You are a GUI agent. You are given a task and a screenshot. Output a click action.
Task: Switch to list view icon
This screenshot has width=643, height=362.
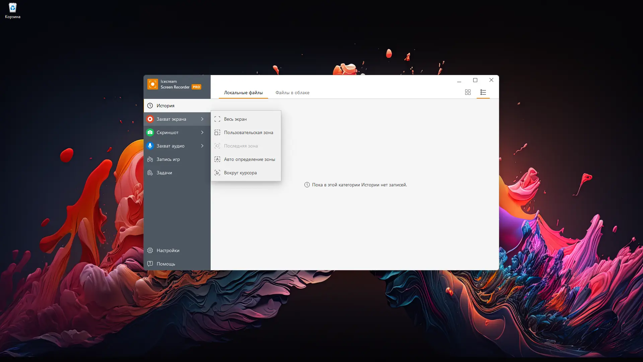click(483, 92)
